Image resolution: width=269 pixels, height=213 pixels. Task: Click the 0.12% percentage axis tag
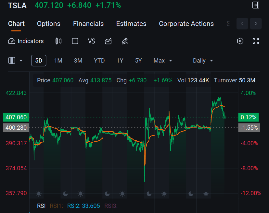tap(249, 117)
